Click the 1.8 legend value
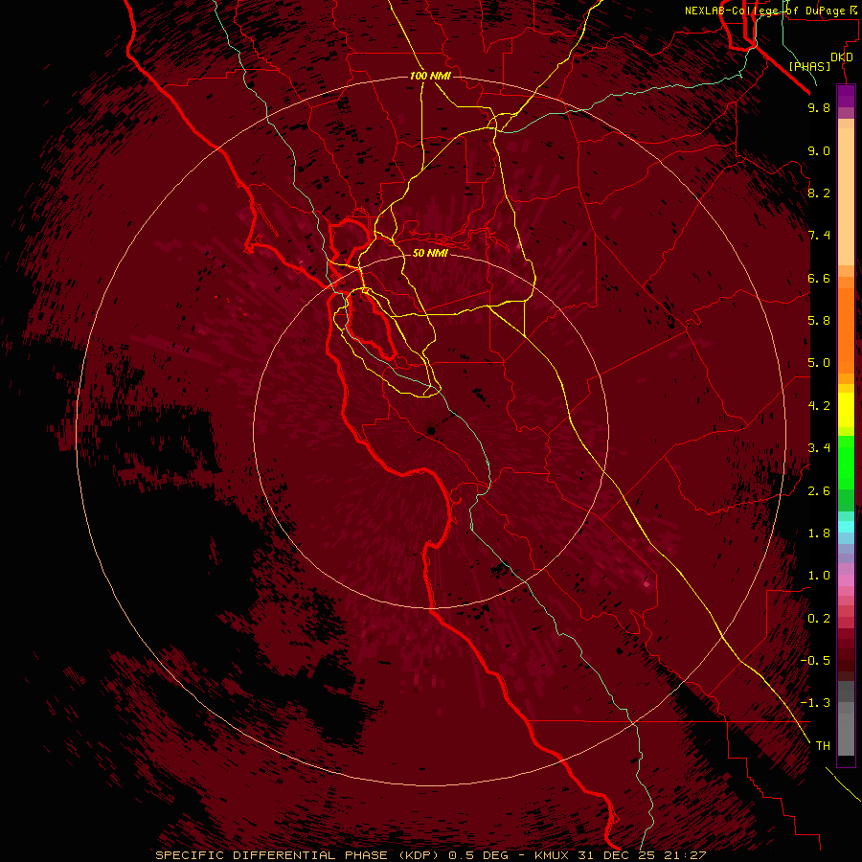The image size is (862, 862). (x=819, y=533)
